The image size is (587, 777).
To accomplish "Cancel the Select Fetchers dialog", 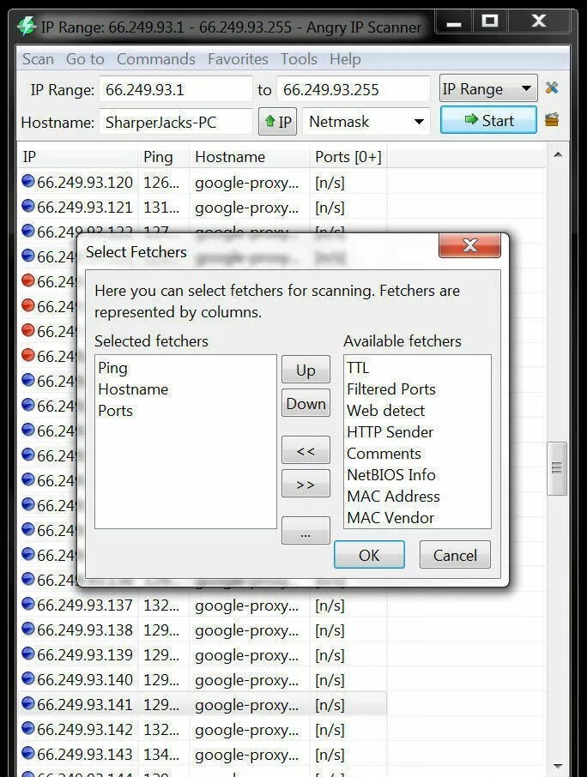I will click(455, 555).
